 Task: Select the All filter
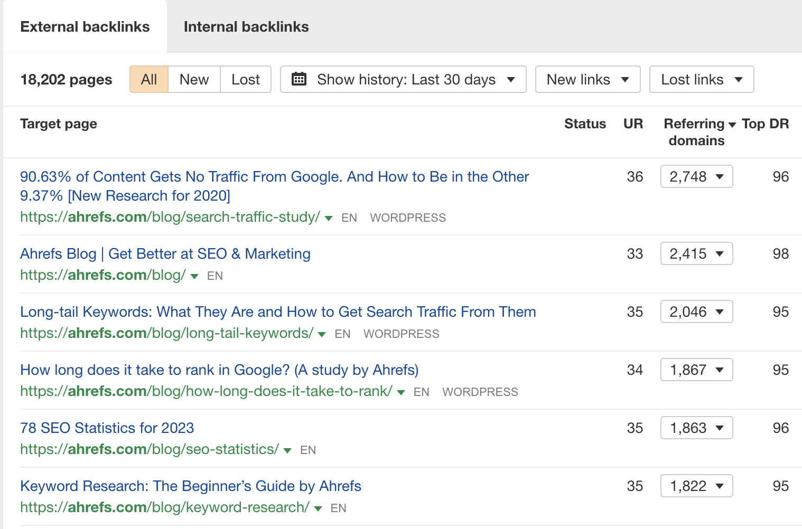click(x=149, y=79)
